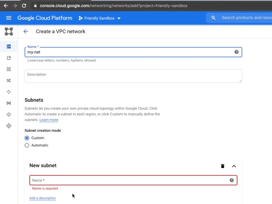272x204 pixels.
Task: Collapse the New subnet section
Action: 234,166
